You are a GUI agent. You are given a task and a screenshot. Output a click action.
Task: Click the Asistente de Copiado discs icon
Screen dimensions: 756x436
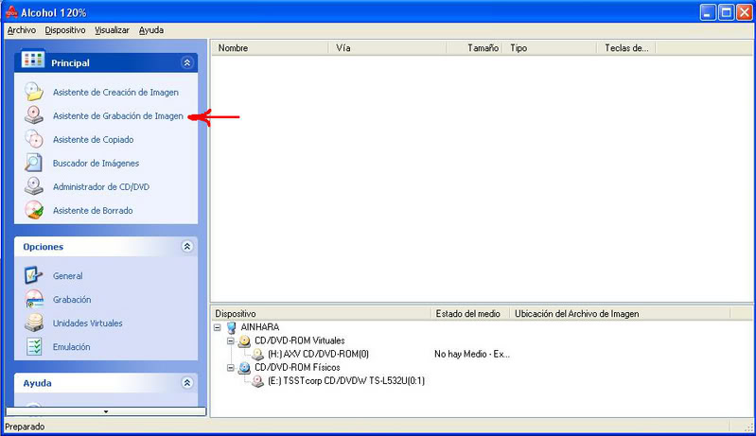click(x=34, y=139)
